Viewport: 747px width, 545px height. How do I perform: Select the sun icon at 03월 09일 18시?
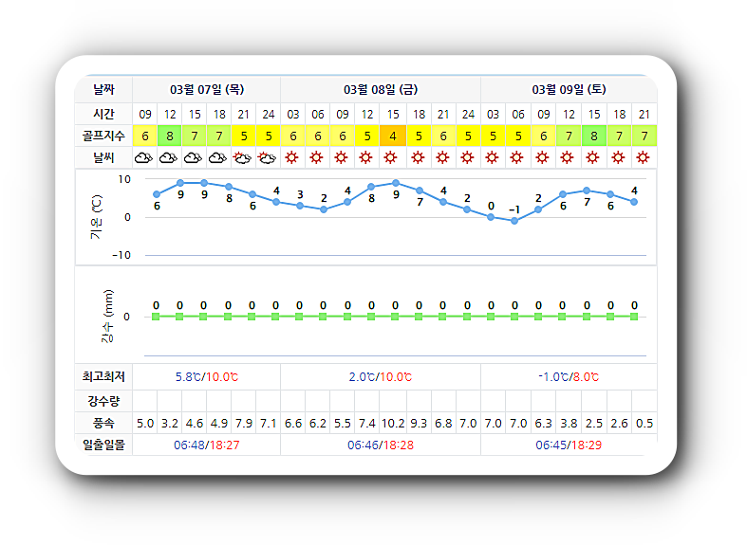pos(619,157)
